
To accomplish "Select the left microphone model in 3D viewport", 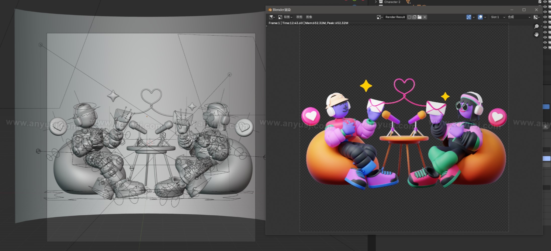I will [x=138, y=127].
